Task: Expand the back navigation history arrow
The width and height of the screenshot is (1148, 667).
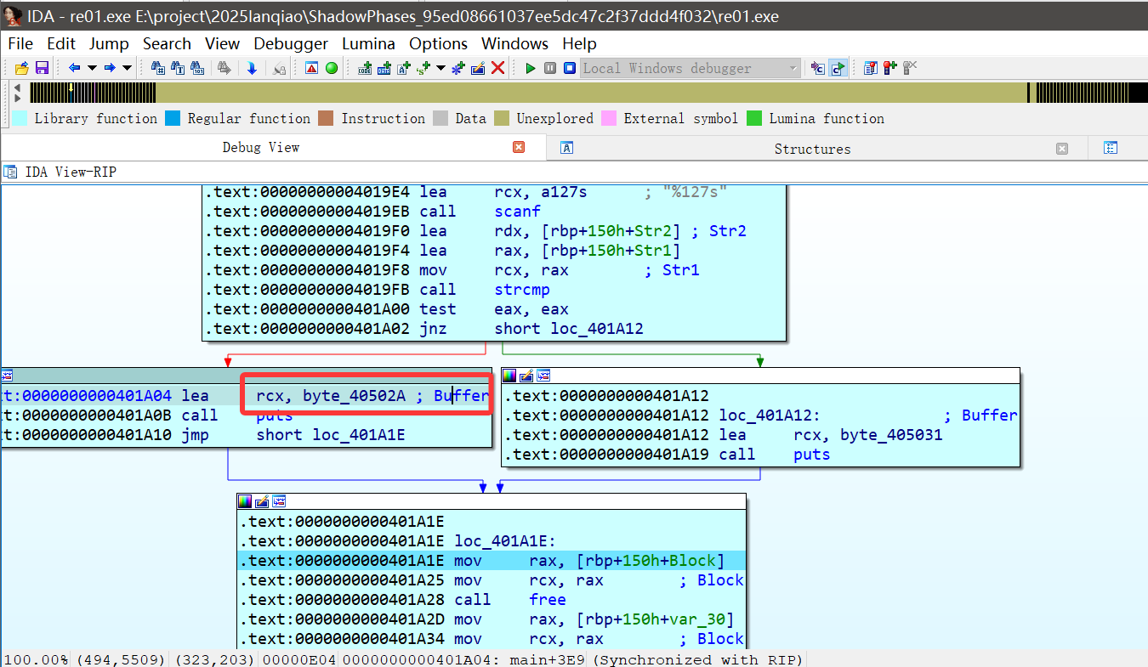Action: (x=90, y=68)
